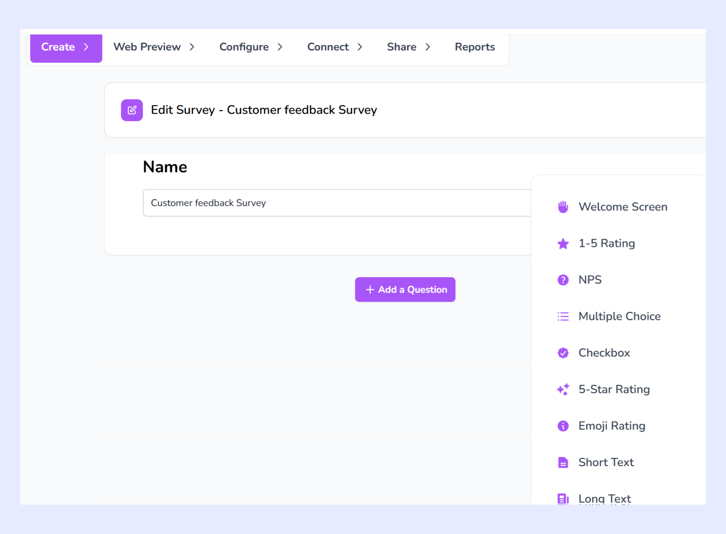
Task: Expand the Web Preview chevron
Action: point(192,47)
